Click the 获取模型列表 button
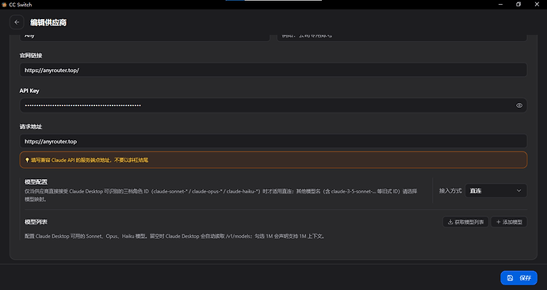The height and width of the screenshot is (290, 547). [x=465, y=222]
